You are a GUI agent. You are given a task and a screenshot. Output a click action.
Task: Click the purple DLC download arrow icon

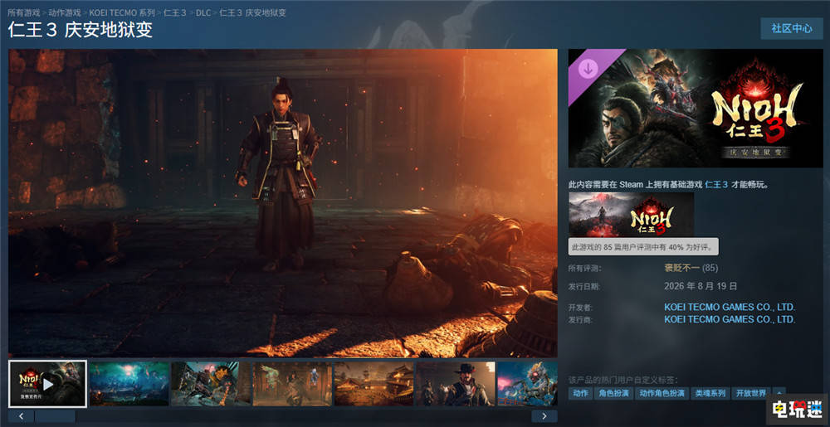click(x=588, y=68)
